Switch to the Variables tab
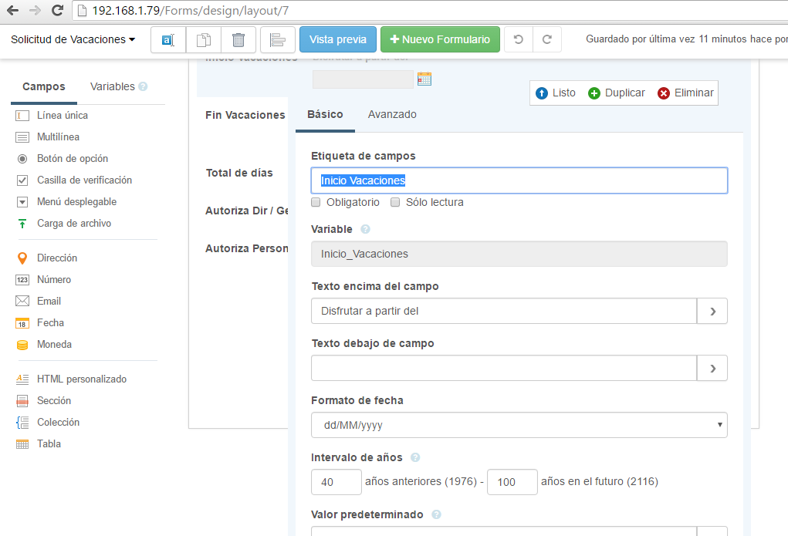This screenshot has height=536, width=788. point(113,86)
